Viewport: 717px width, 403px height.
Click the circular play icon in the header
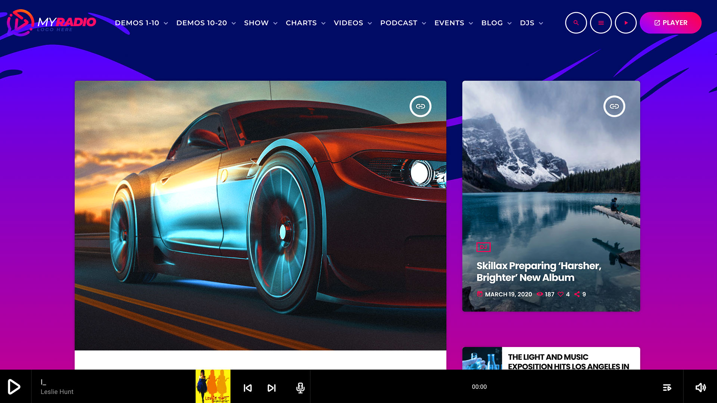tap(626, 23)
